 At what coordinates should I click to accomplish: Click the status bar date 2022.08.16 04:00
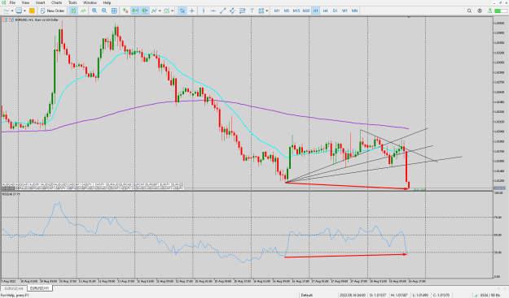coord(353,295)
